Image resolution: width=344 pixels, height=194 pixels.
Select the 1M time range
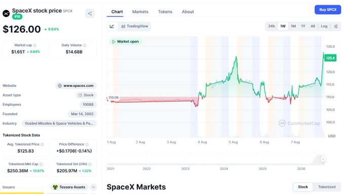tap(293, 26)
